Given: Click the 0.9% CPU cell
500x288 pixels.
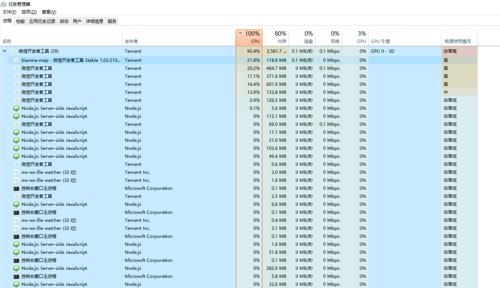Looking at the screenshot, I should click(x=249, y=100).
